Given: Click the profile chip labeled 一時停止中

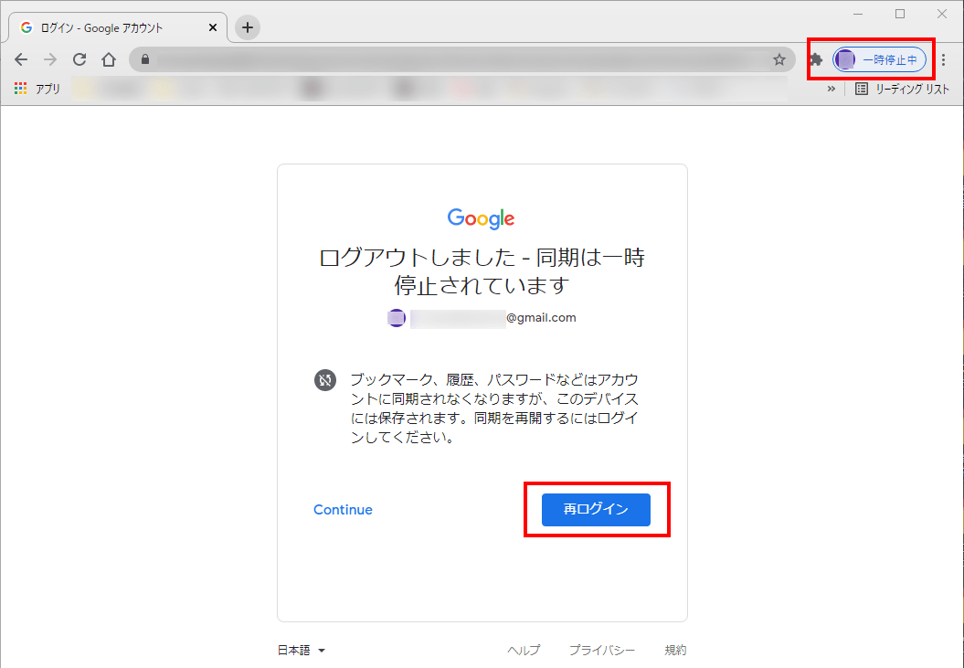Looking at the screenshot, I should [x=879, y=59].
